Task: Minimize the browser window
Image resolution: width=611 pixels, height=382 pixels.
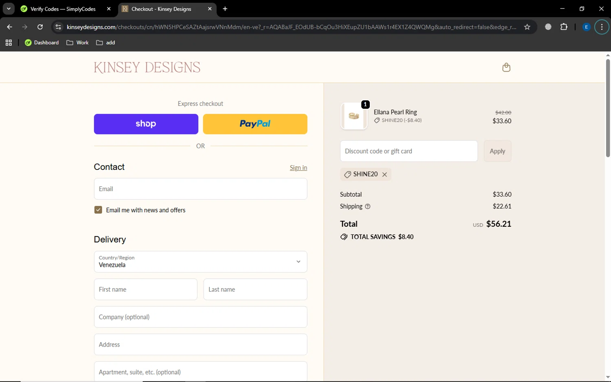Action: pyautogui.click(x=562, y=9)
